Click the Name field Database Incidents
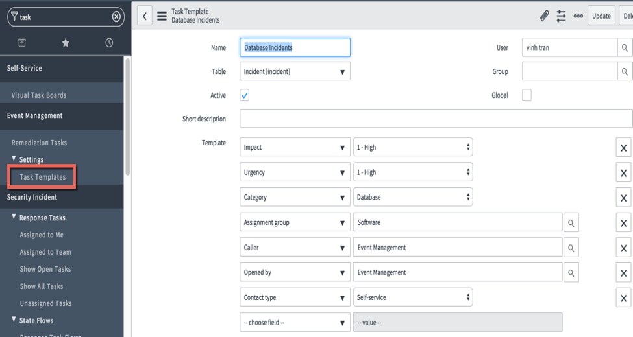This screenshot has height=337, width=633. pyautogui.click(x=295, y=47)
